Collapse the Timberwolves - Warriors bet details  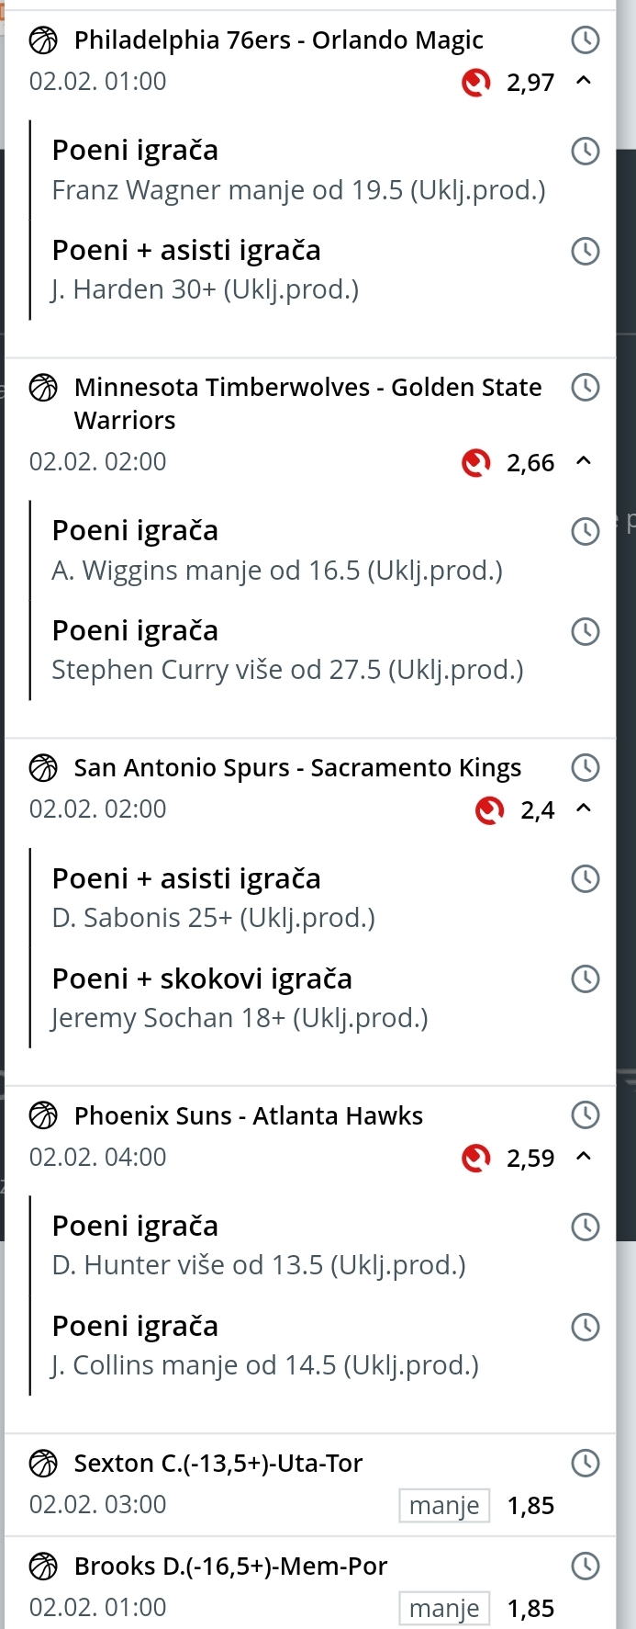583,461
